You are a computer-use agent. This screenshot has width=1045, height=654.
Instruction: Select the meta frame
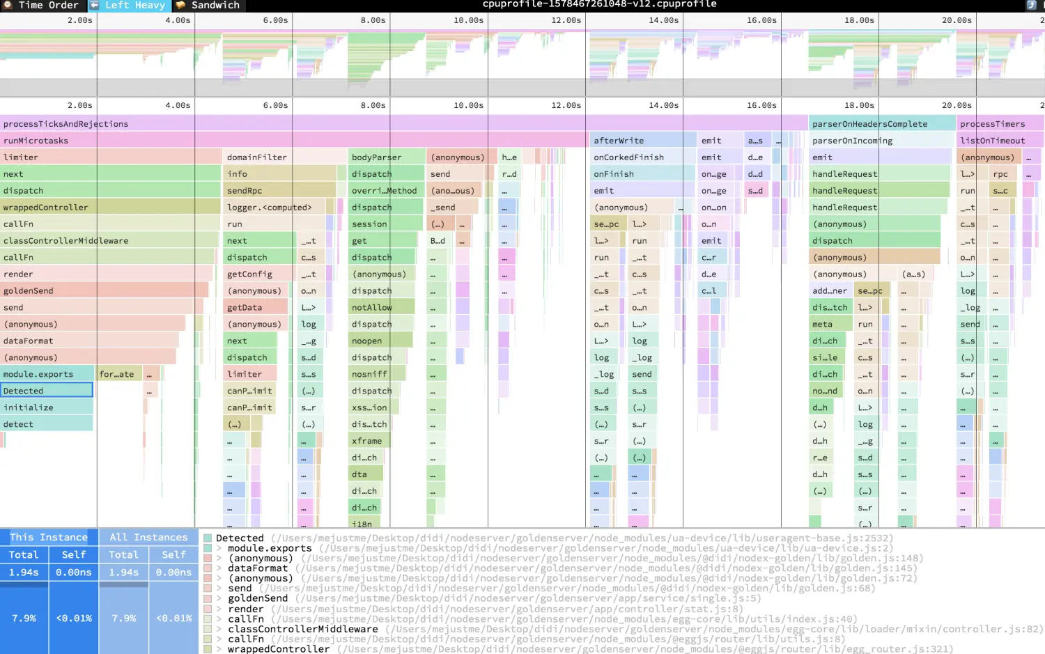coord(830,325)
